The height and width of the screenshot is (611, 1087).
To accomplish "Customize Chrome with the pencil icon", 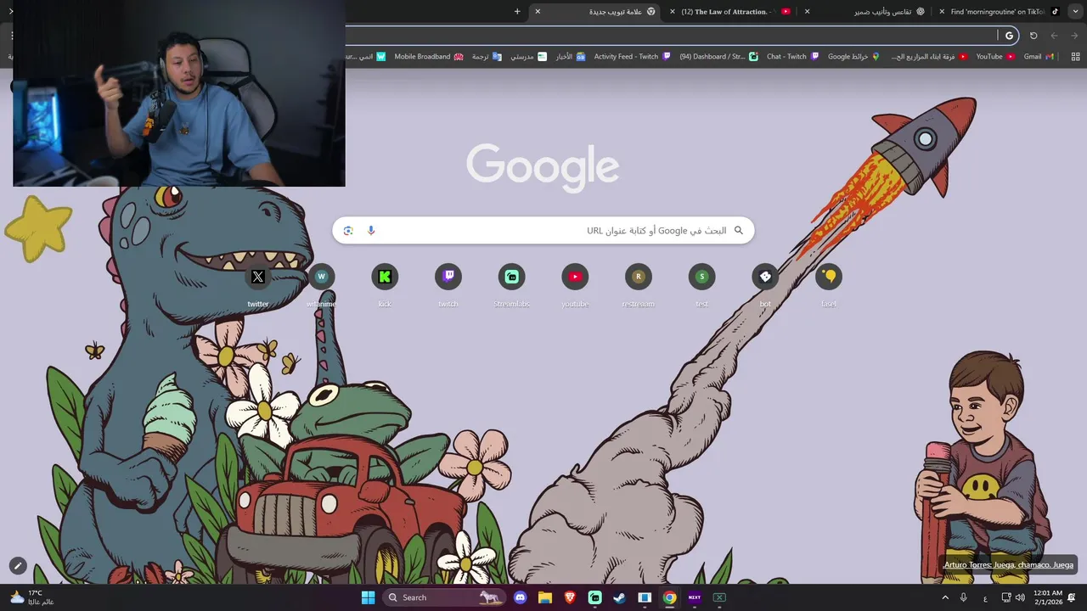I will click(x=18, y=565).
